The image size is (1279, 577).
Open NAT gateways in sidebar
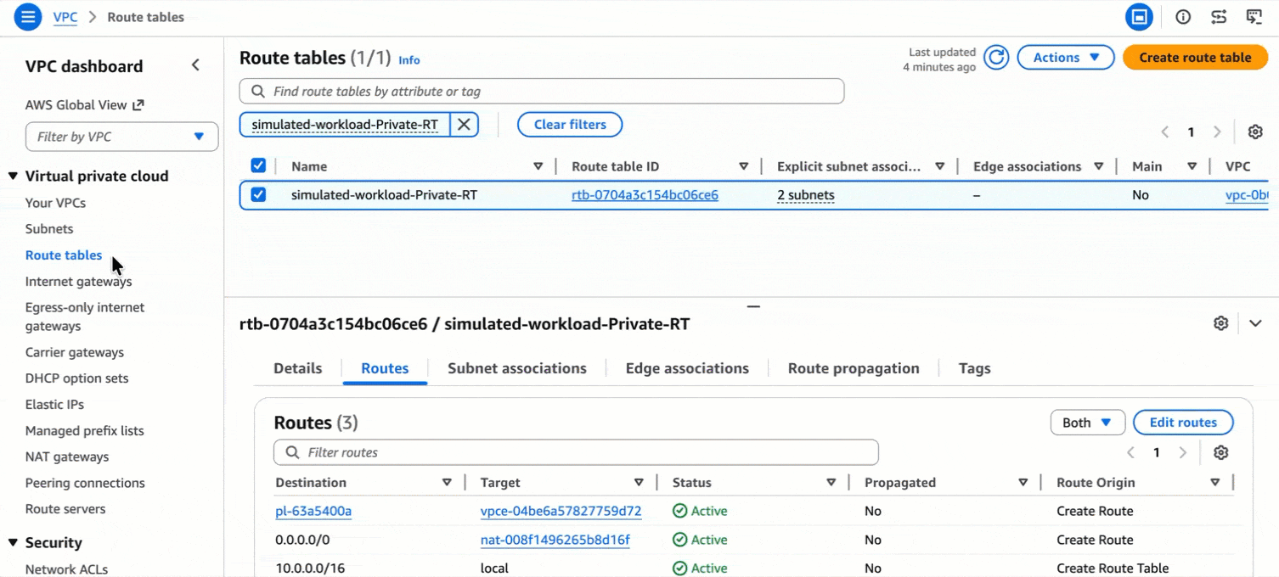(67, 457)
